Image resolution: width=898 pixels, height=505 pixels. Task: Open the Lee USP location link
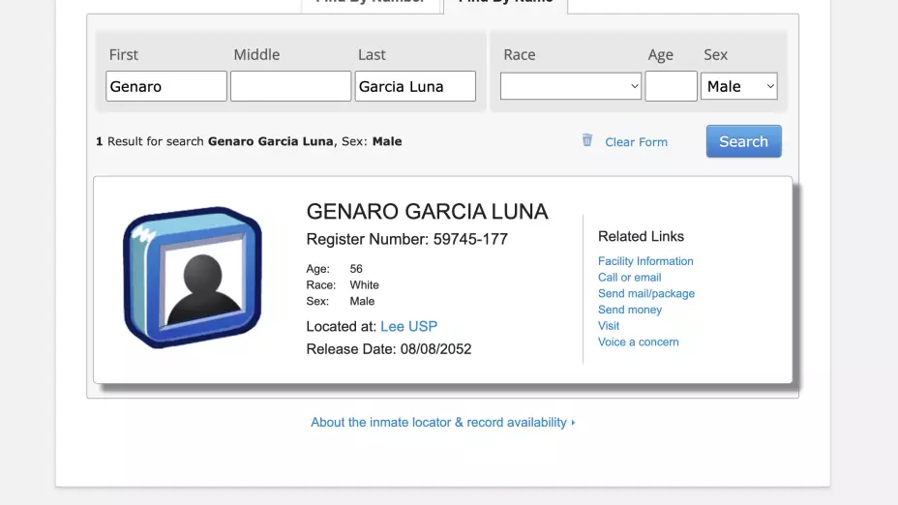pos(408,326)
